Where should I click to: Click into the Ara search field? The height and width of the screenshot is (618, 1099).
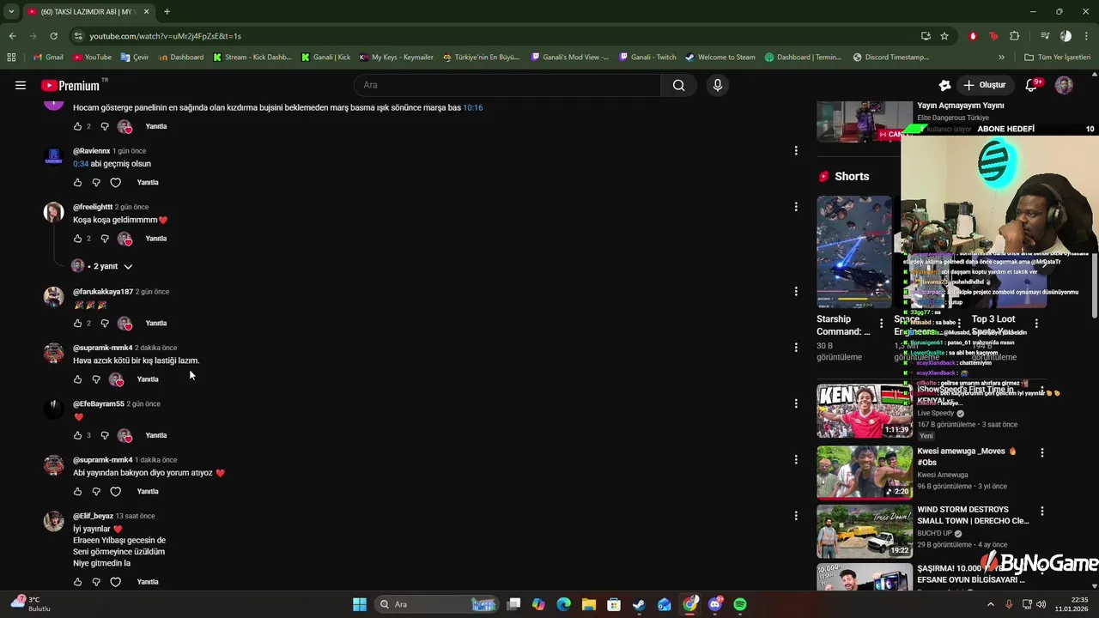tap(507, 85)
